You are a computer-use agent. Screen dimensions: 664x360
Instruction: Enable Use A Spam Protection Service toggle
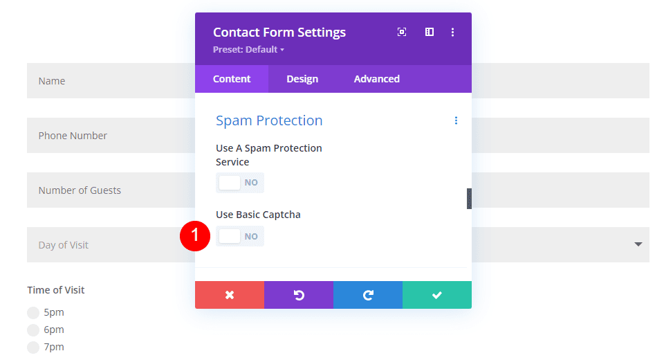click(239, 183)
